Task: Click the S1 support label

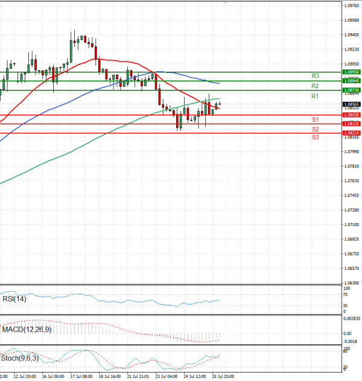Action: [x=316, y=119]
